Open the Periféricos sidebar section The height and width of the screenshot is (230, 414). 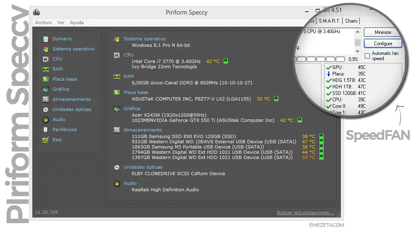point(64,130)
